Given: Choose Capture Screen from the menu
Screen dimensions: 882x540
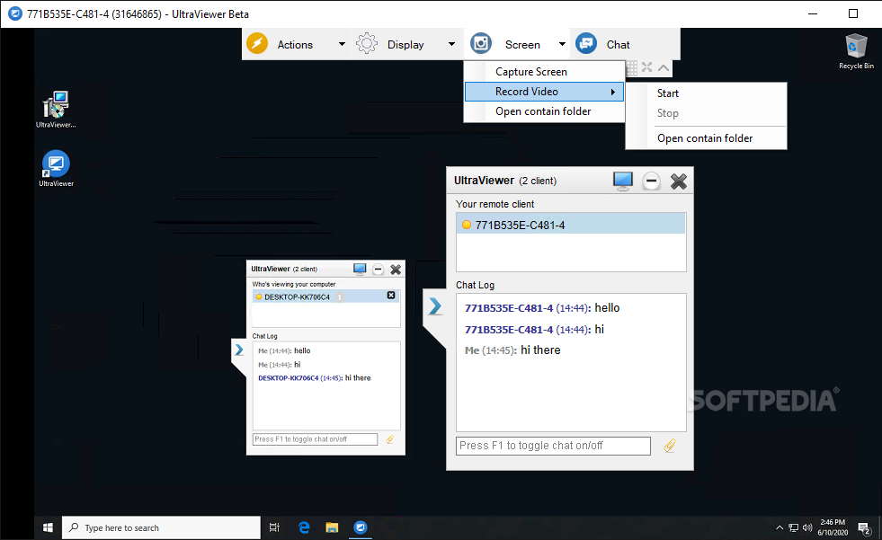Looking at the screenshot, I should 544,72.
